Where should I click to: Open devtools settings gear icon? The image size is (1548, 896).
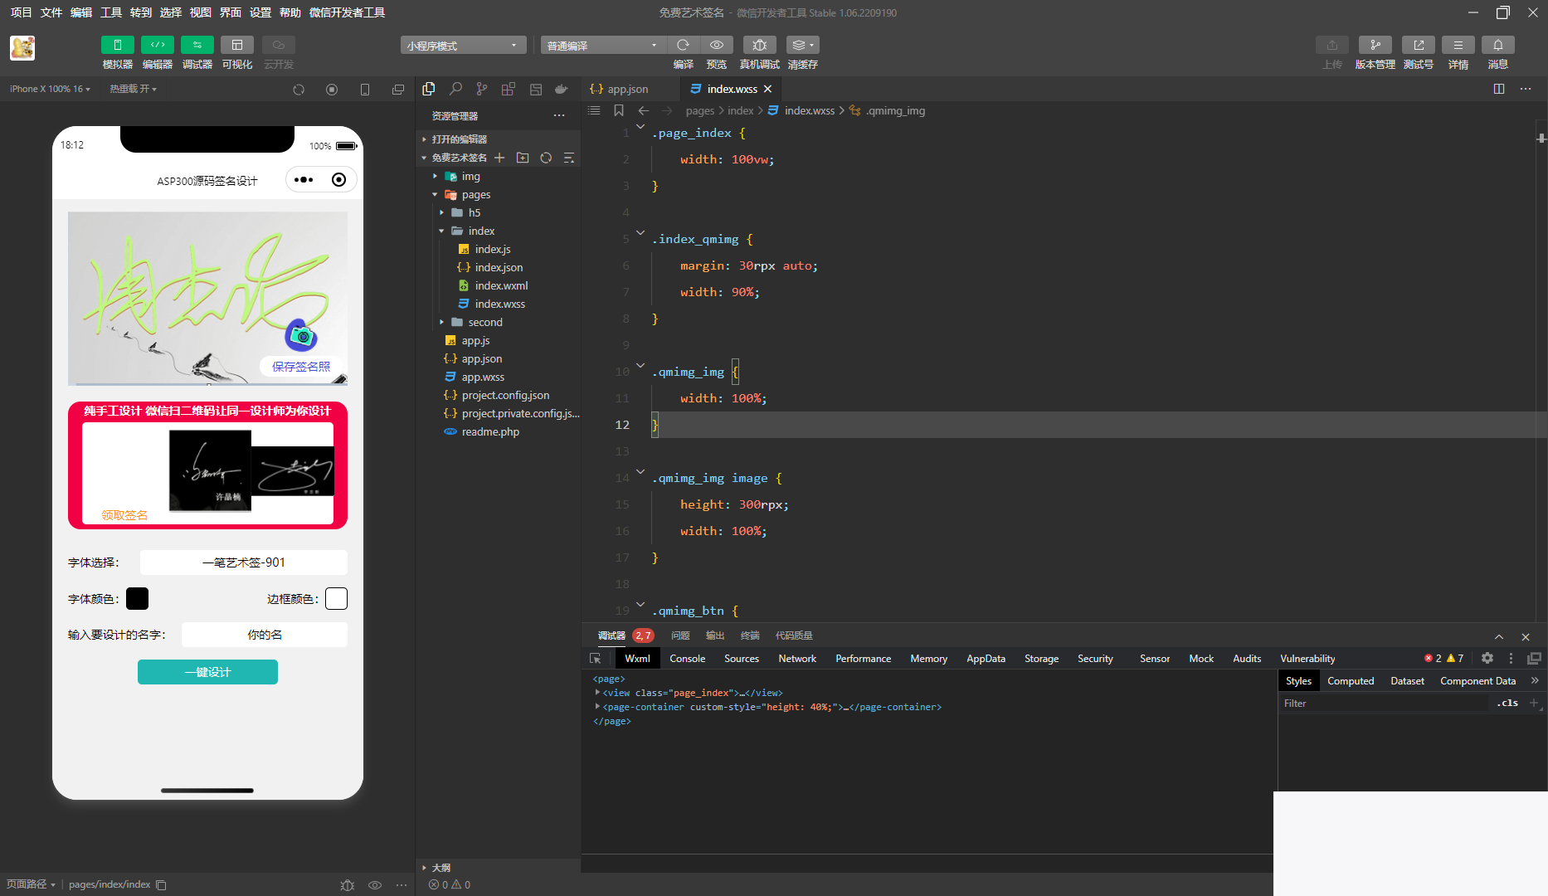click(1487, 658)
